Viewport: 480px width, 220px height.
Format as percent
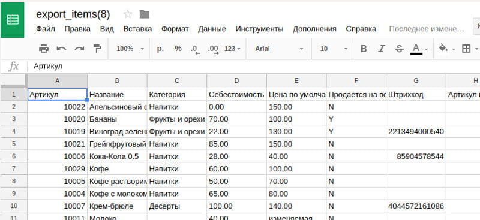point(178,49)
